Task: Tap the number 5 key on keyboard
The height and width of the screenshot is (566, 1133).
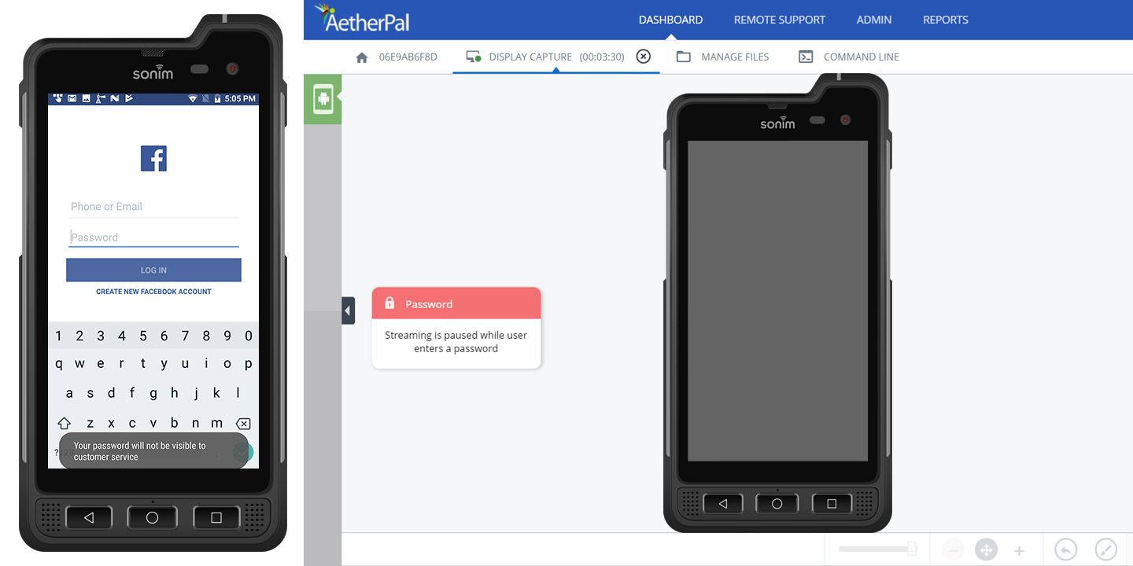Action: (x=143, y=336)
